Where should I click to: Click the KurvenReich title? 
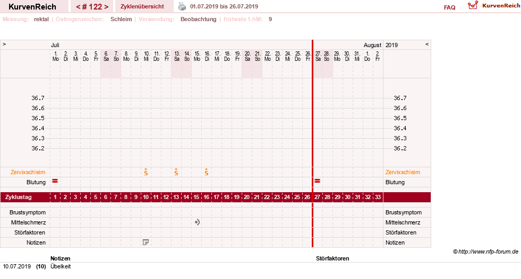point(32,7)
